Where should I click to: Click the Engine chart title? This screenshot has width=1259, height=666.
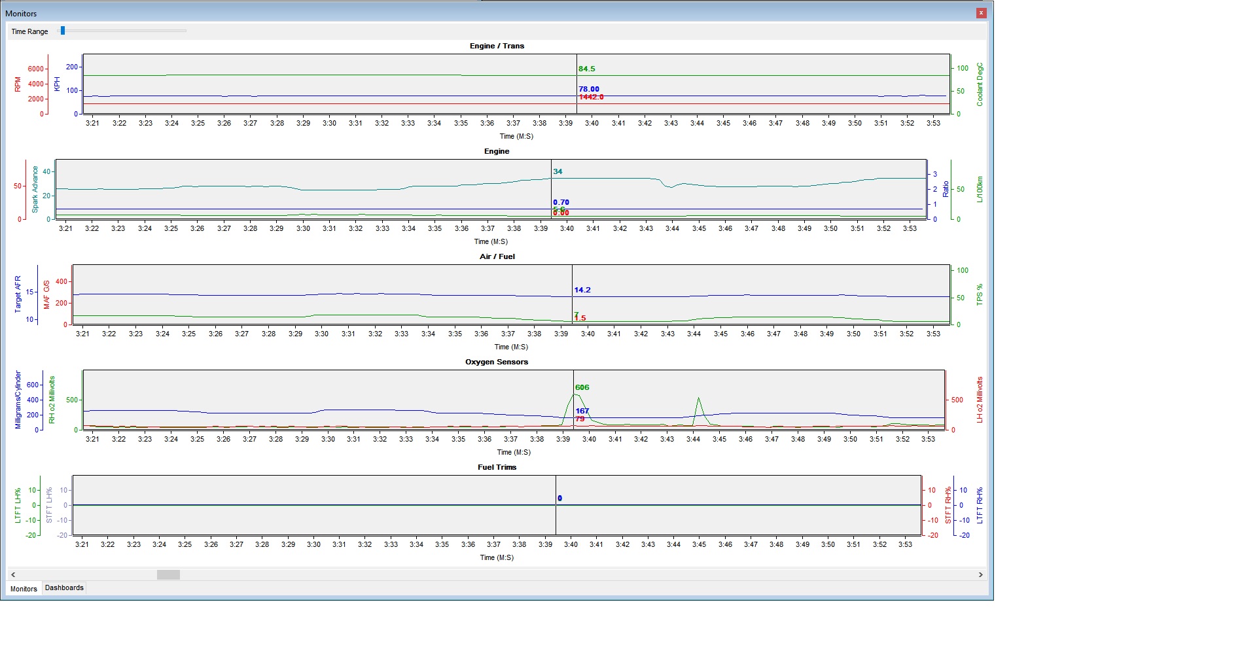pyautogui.click(x=497, y=151)
